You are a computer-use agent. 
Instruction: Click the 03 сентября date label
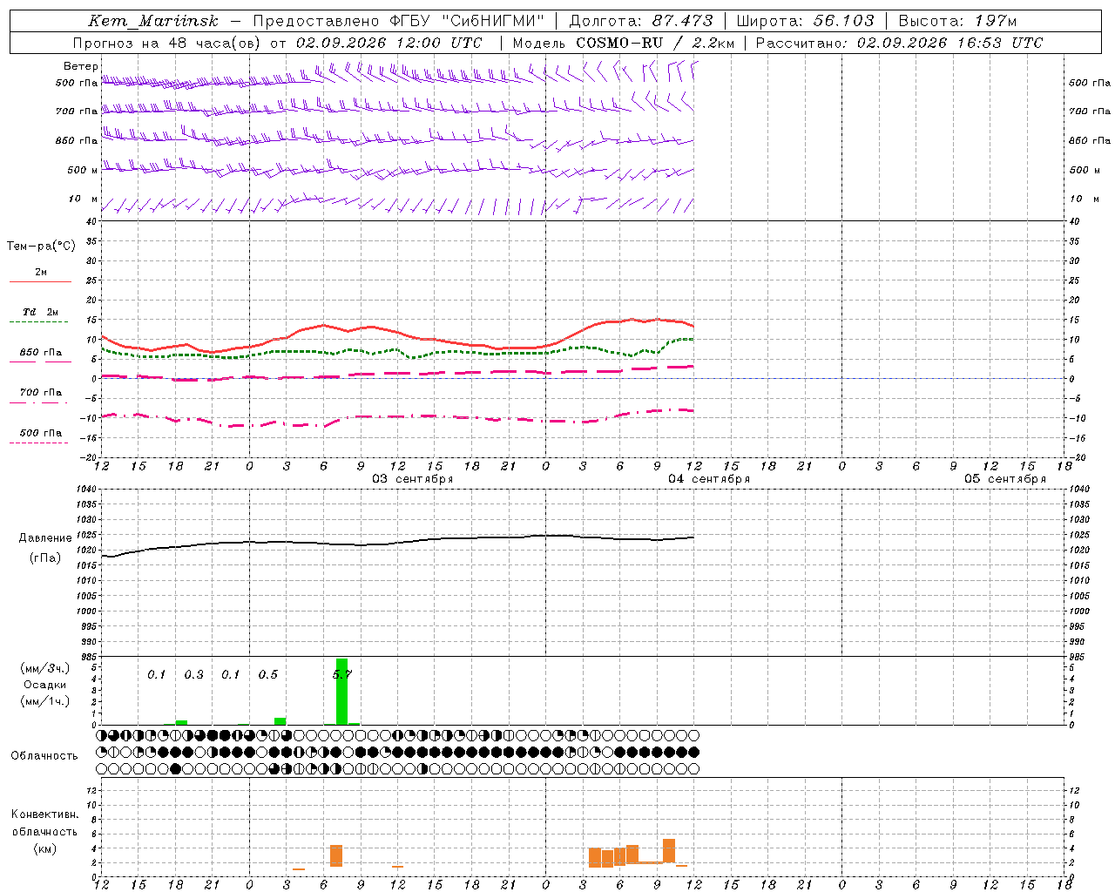413,479
